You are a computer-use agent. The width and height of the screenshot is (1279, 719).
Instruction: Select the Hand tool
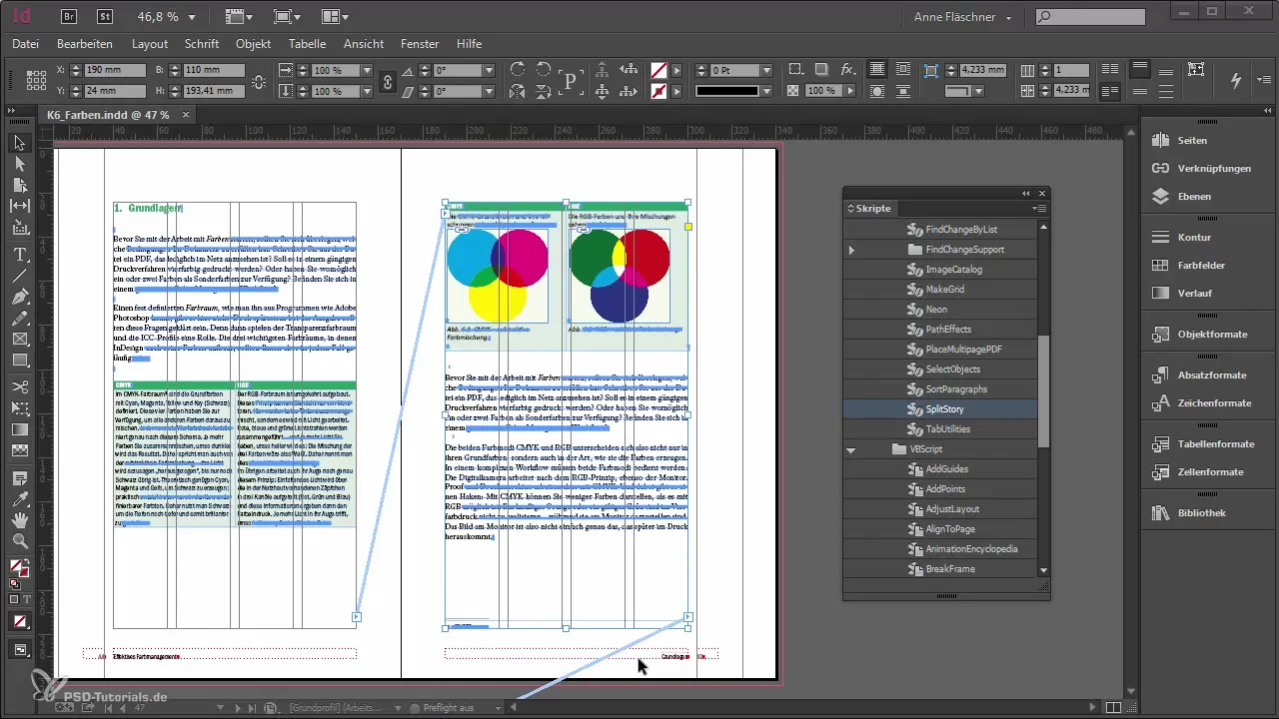[x=20, y=520]
